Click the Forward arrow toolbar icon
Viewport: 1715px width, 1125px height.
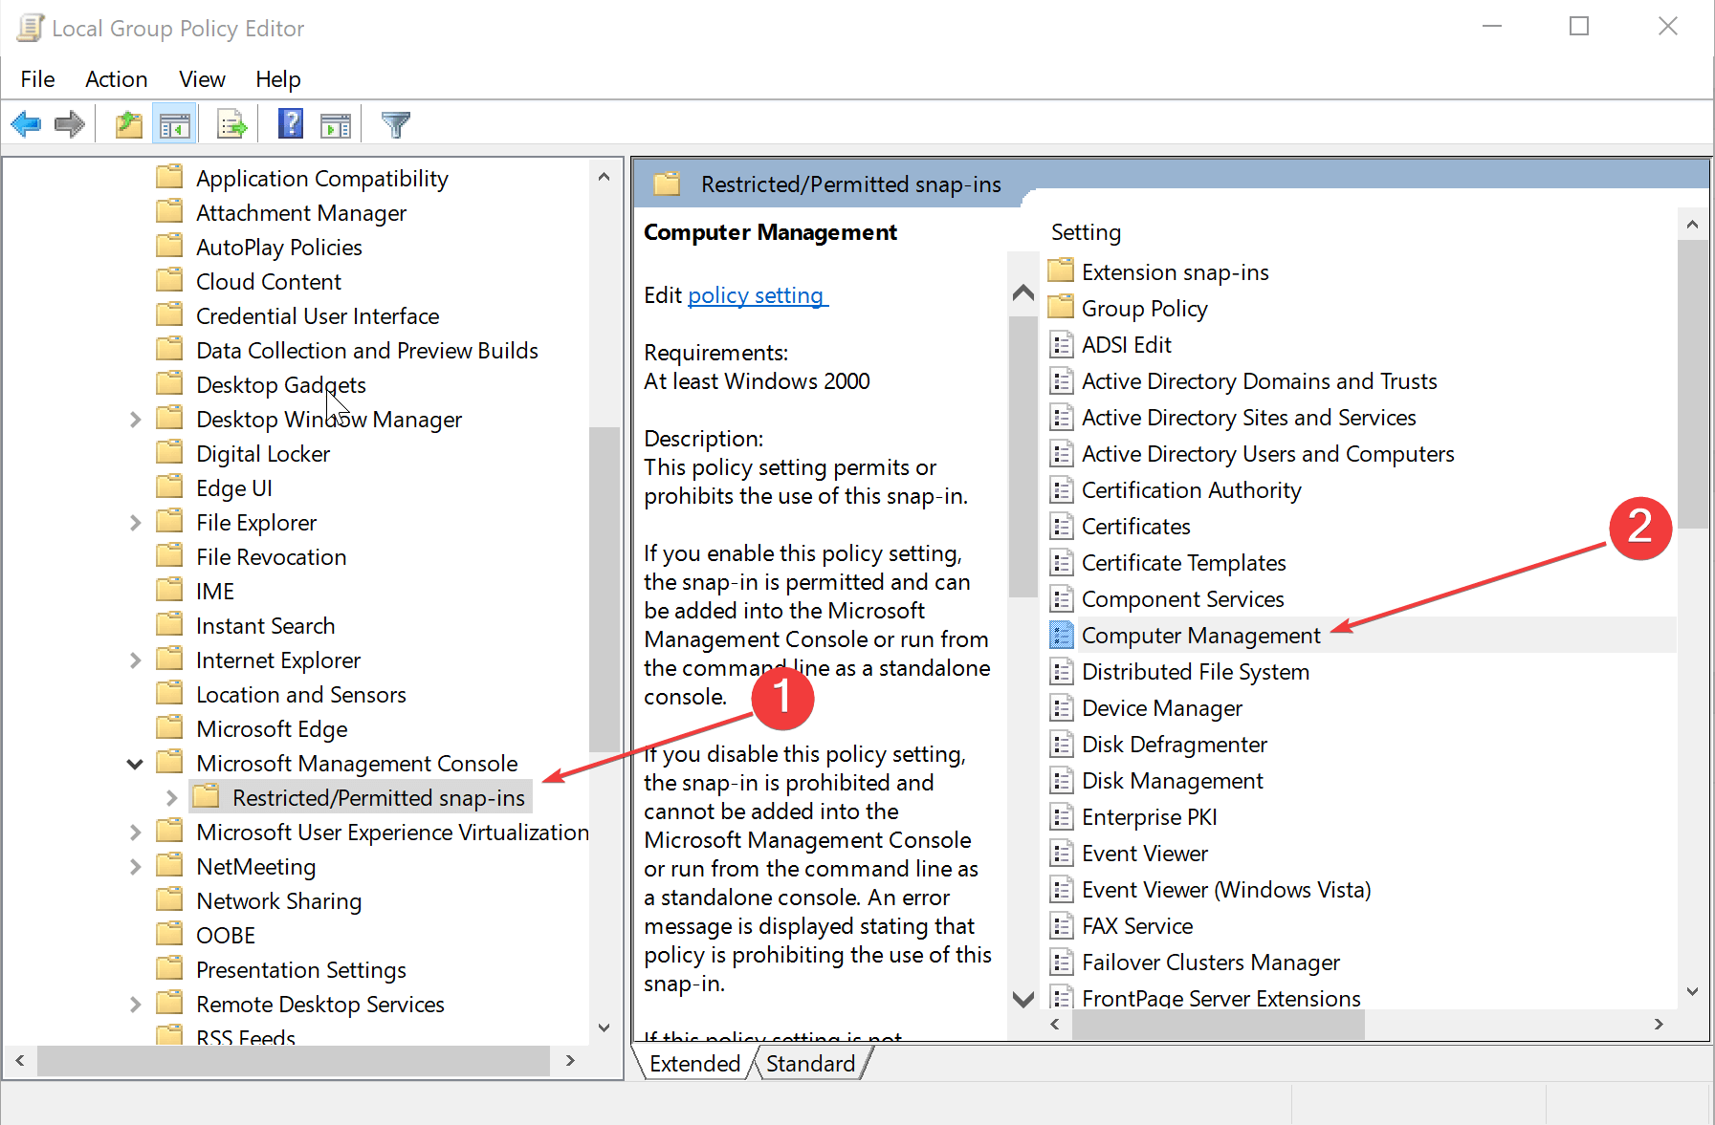tap(70, 124)
